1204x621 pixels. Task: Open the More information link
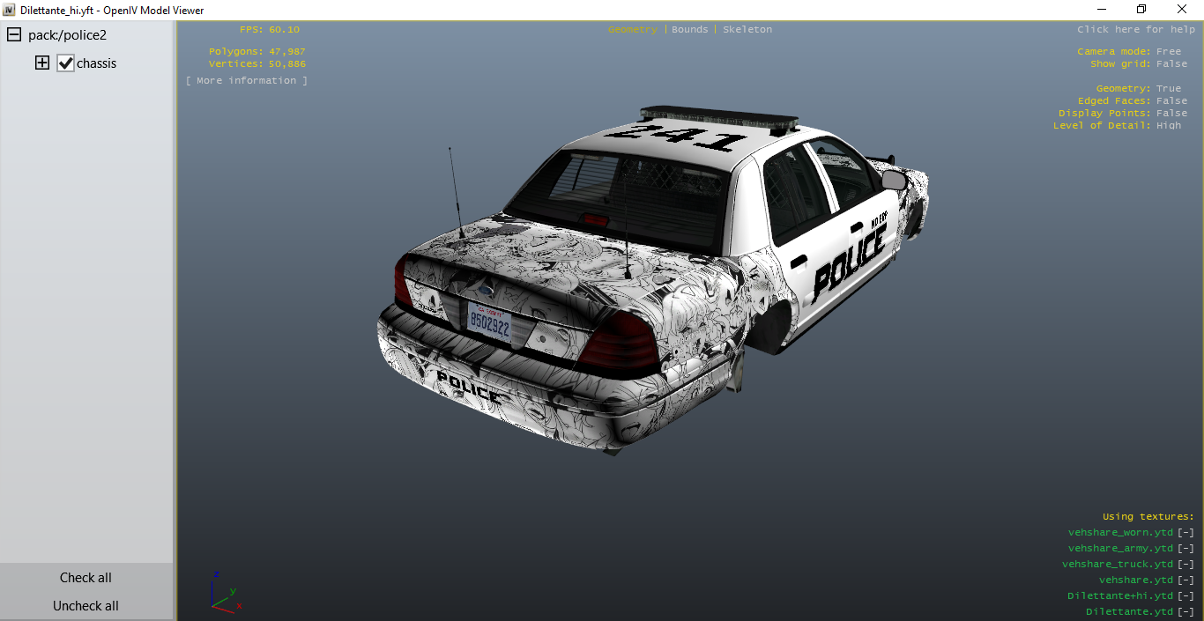247,81
